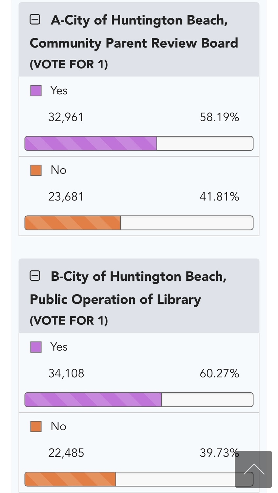Collapse Measure A Community Parent Review Board section
The height and width of the screenshot is (493, 278).
tap(35, 20)
